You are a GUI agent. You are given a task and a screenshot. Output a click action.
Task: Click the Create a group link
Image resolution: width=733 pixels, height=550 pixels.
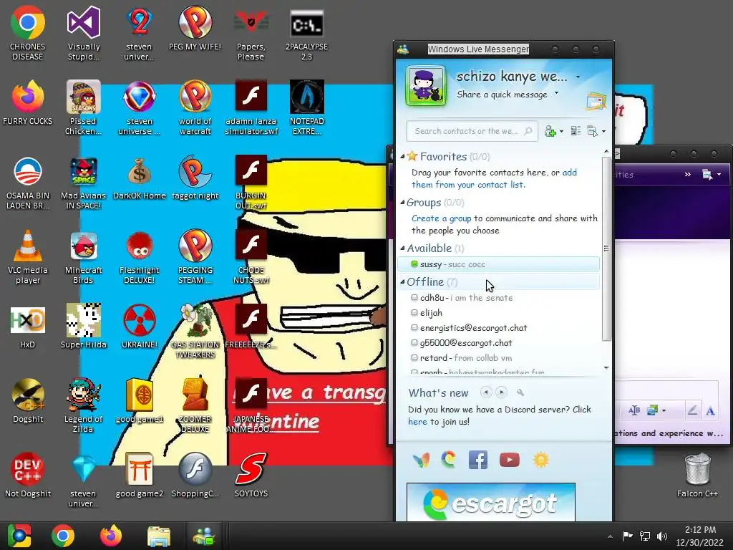(441, 218)
